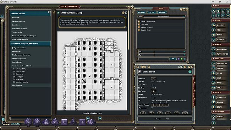The height and width of the screenshot is (130, 231).
Task: Go to the next book page arrow
Action: (100, 118)
